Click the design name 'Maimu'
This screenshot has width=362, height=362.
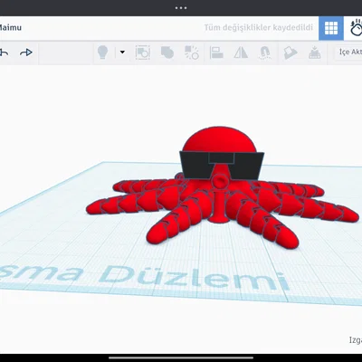coord(10,28)
